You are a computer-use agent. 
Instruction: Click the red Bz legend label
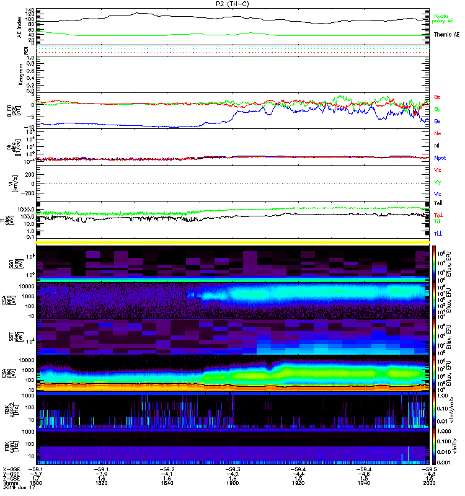coord(437,97)
